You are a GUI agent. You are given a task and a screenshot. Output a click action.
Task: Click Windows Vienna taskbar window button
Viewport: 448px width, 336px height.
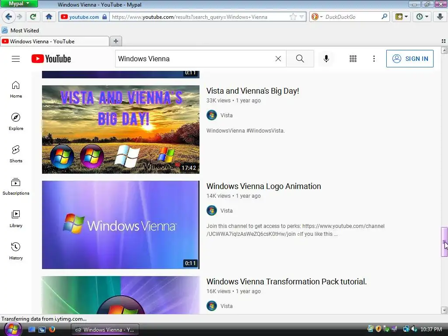tap(105, 330)
